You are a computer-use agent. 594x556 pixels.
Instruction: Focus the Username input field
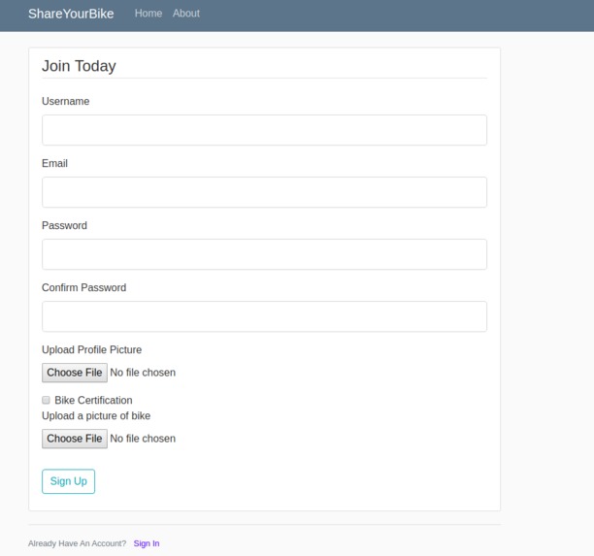(x=264, y=130)
